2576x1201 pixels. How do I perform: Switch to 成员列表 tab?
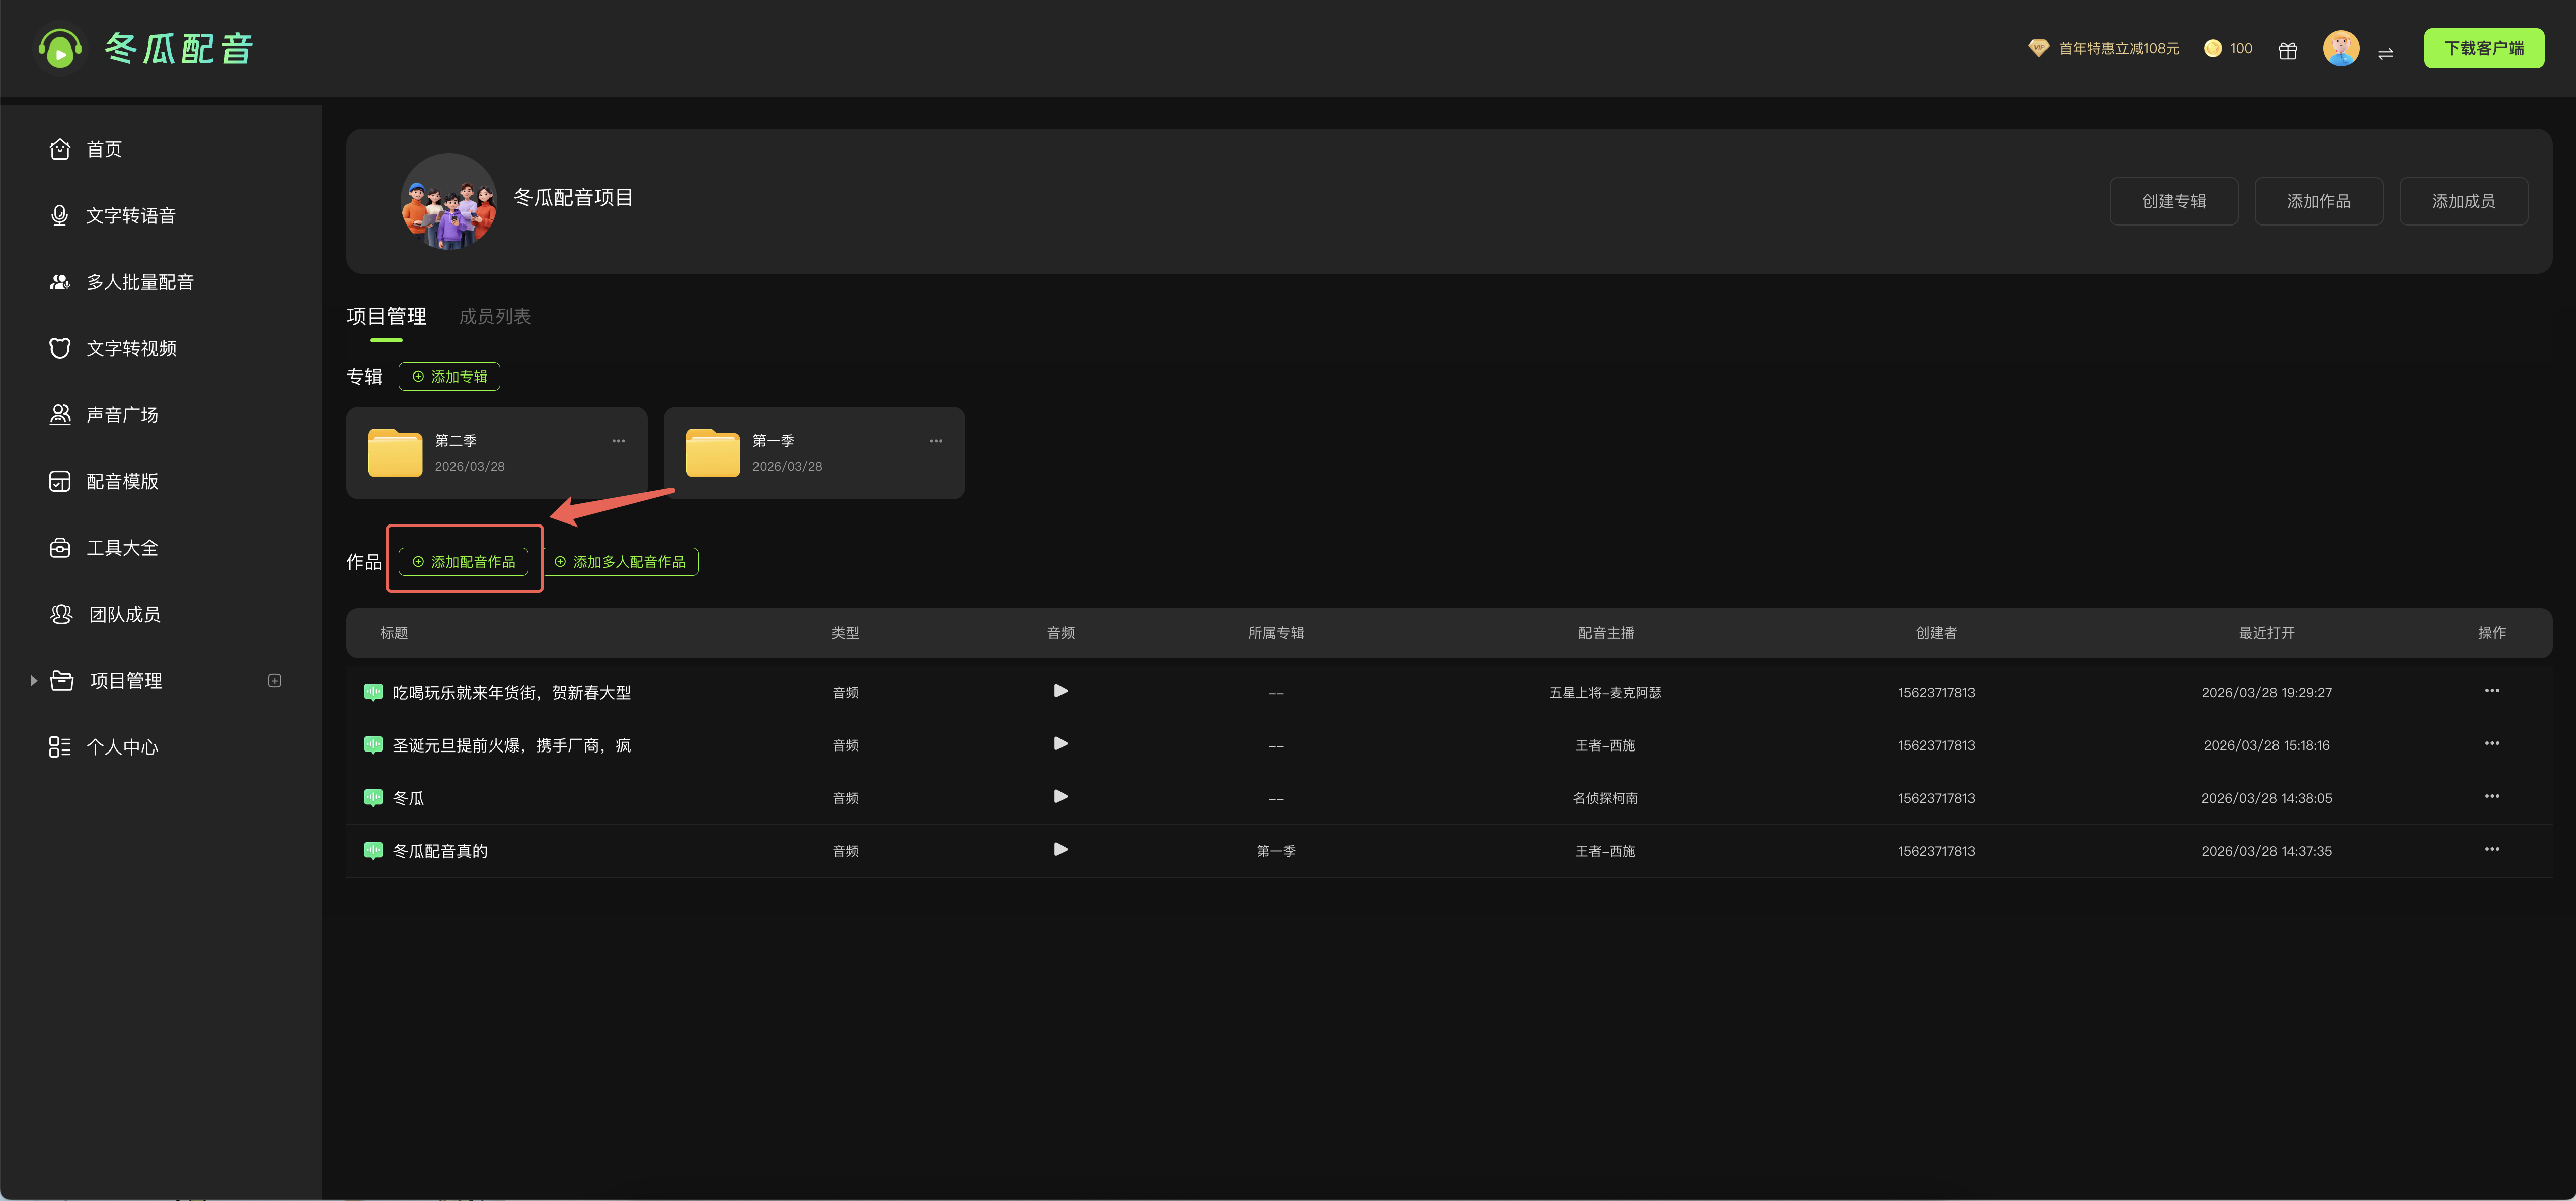coord(494,316)
